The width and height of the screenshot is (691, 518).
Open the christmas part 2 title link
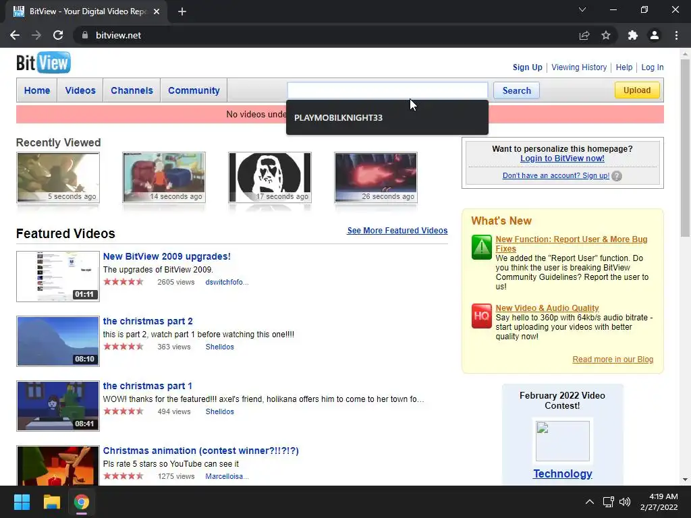click(148, 321)
